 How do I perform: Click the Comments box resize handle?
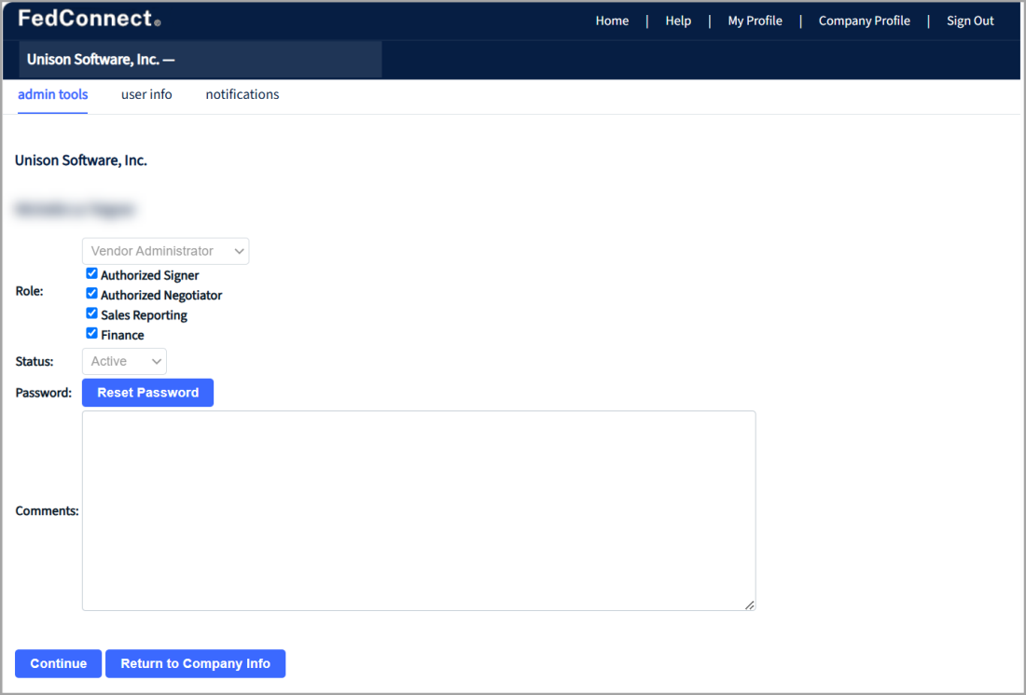pyautogui.click(x=750, y=605)
